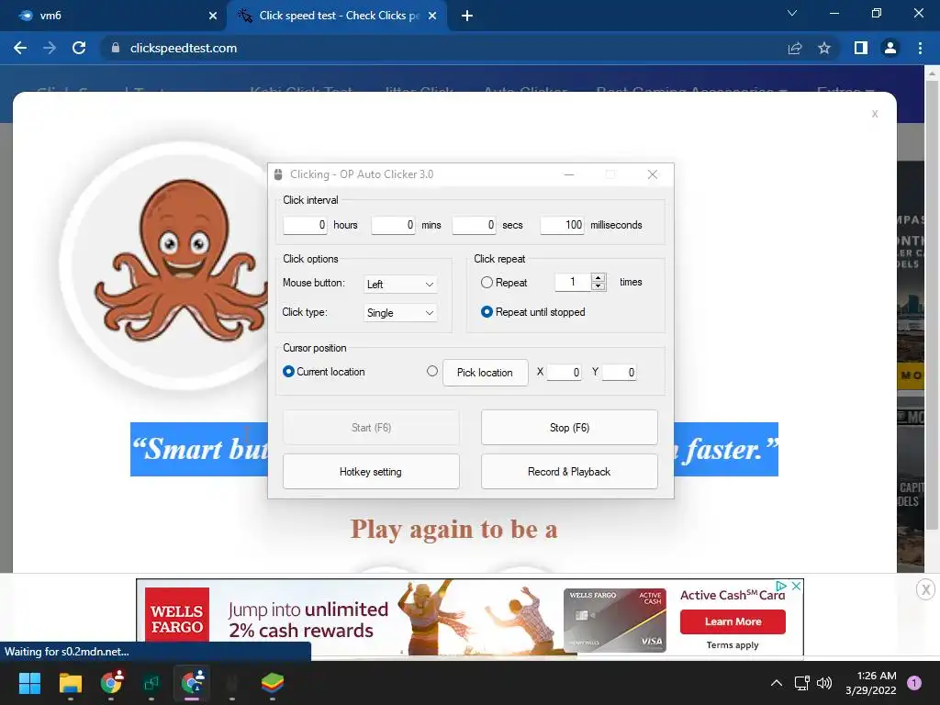Viewport: 940px width, 705px height.
Task: Open the green remote desktop taskbar icon
Action: click(x=151, y=683)
